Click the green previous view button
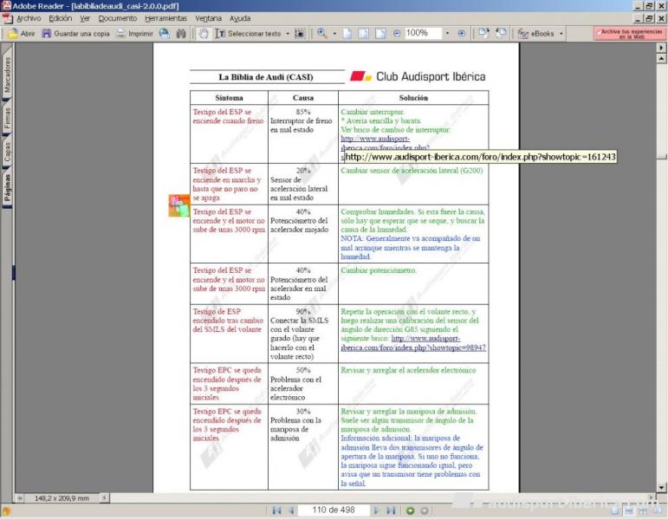The image size is (668, 520). click(x=411, y=510)
